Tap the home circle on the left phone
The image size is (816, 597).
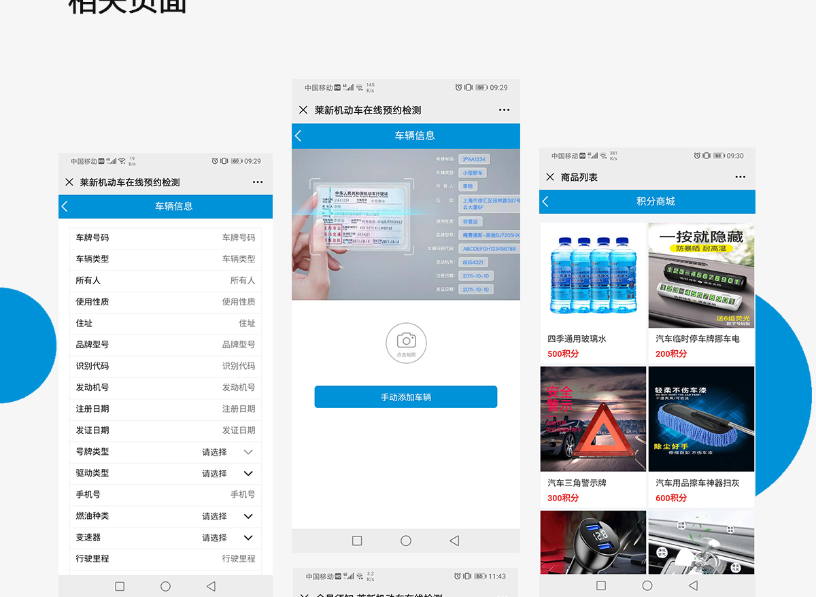[x=165, y=586]
